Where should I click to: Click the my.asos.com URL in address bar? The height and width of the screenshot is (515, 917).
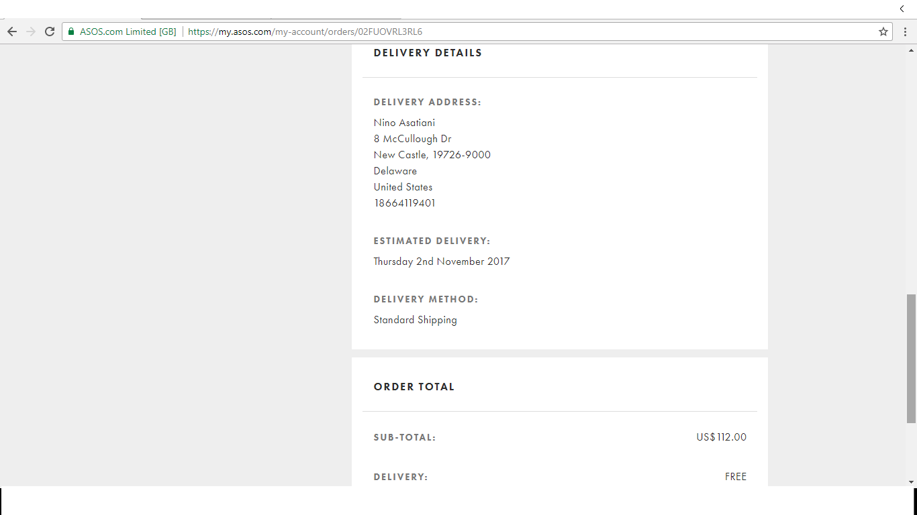305,32
